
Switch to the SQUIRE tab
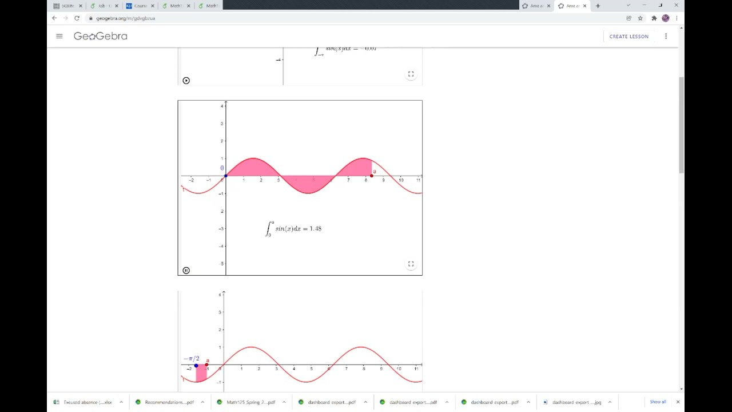(x=67, y=6)
